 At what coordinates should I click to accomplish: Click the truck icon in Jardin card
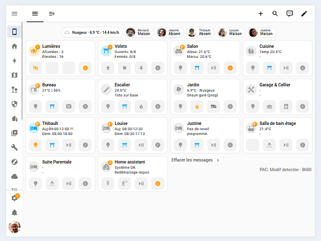[x=213, y=106]
